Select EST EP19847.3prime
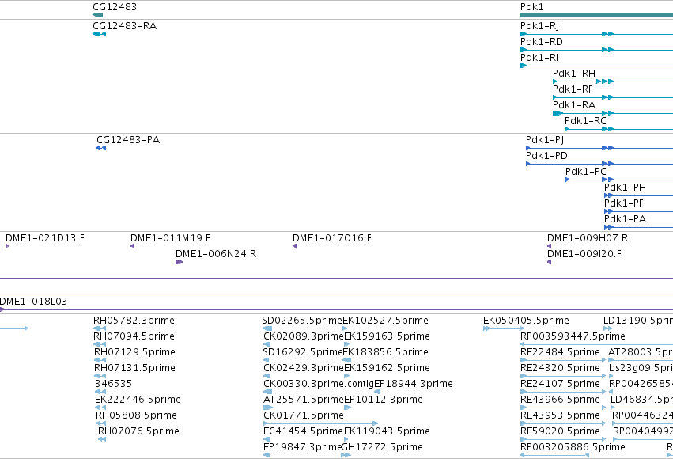Screen dimensions: 673x459 pos(267,455)
